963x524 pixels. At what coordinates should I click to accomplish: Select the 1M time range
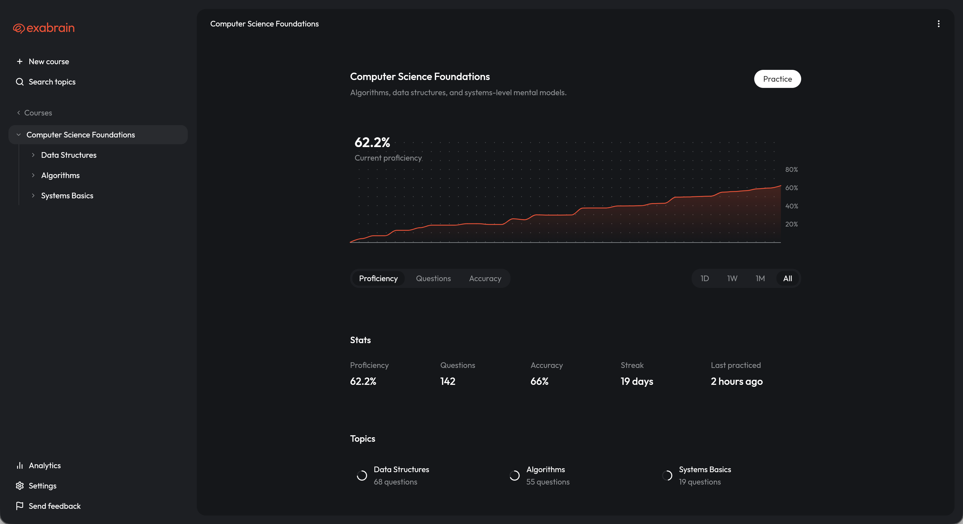(x=760, y=279)
